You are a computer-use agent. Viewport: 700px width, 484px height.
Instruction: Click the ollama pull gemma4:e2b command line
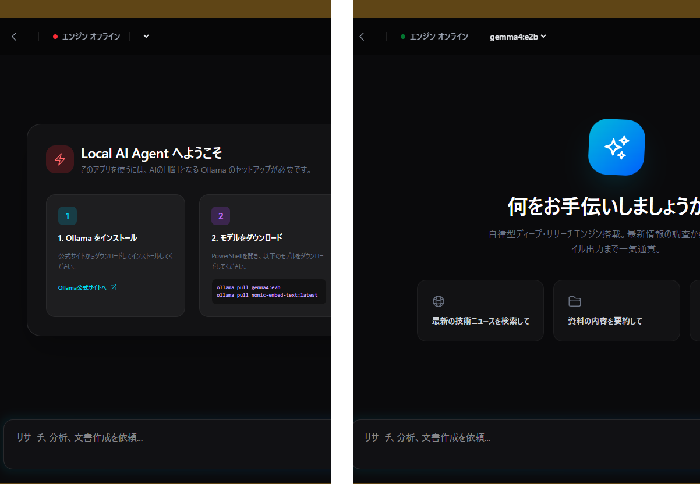[x=249, y=287]
